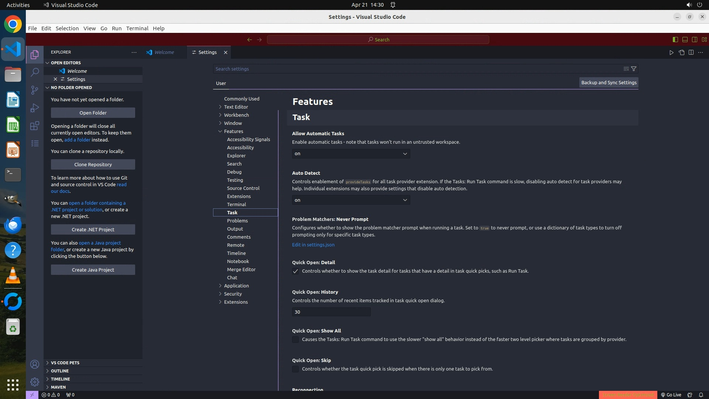Click the Search icon in activity bar

(35, 72)
